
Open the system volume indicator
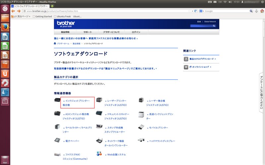click(230, 2)
